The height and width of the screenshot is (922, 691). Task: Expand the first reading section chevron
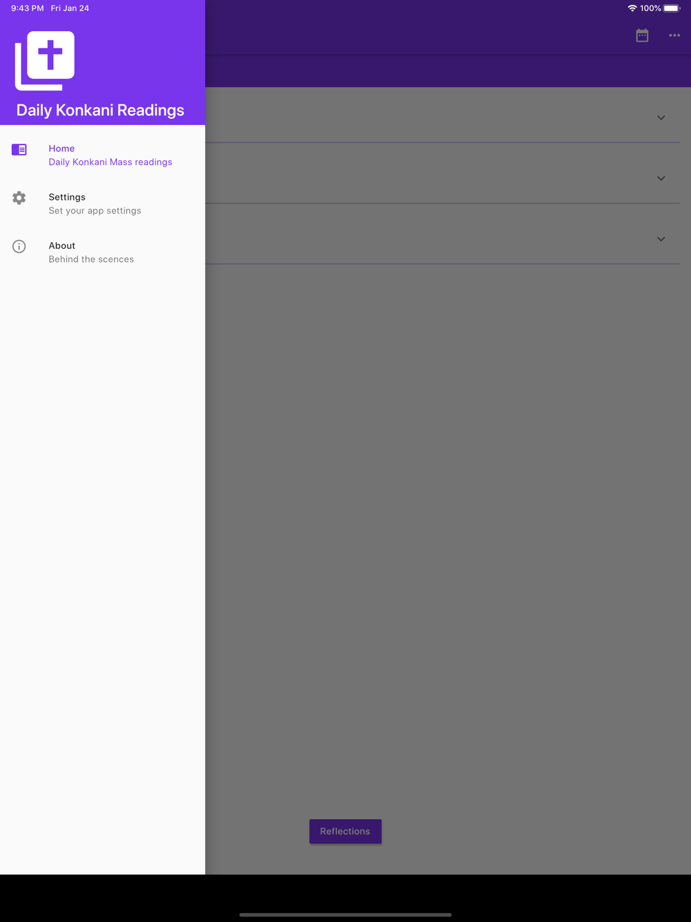pyautogui.click(x=661, y=117)
